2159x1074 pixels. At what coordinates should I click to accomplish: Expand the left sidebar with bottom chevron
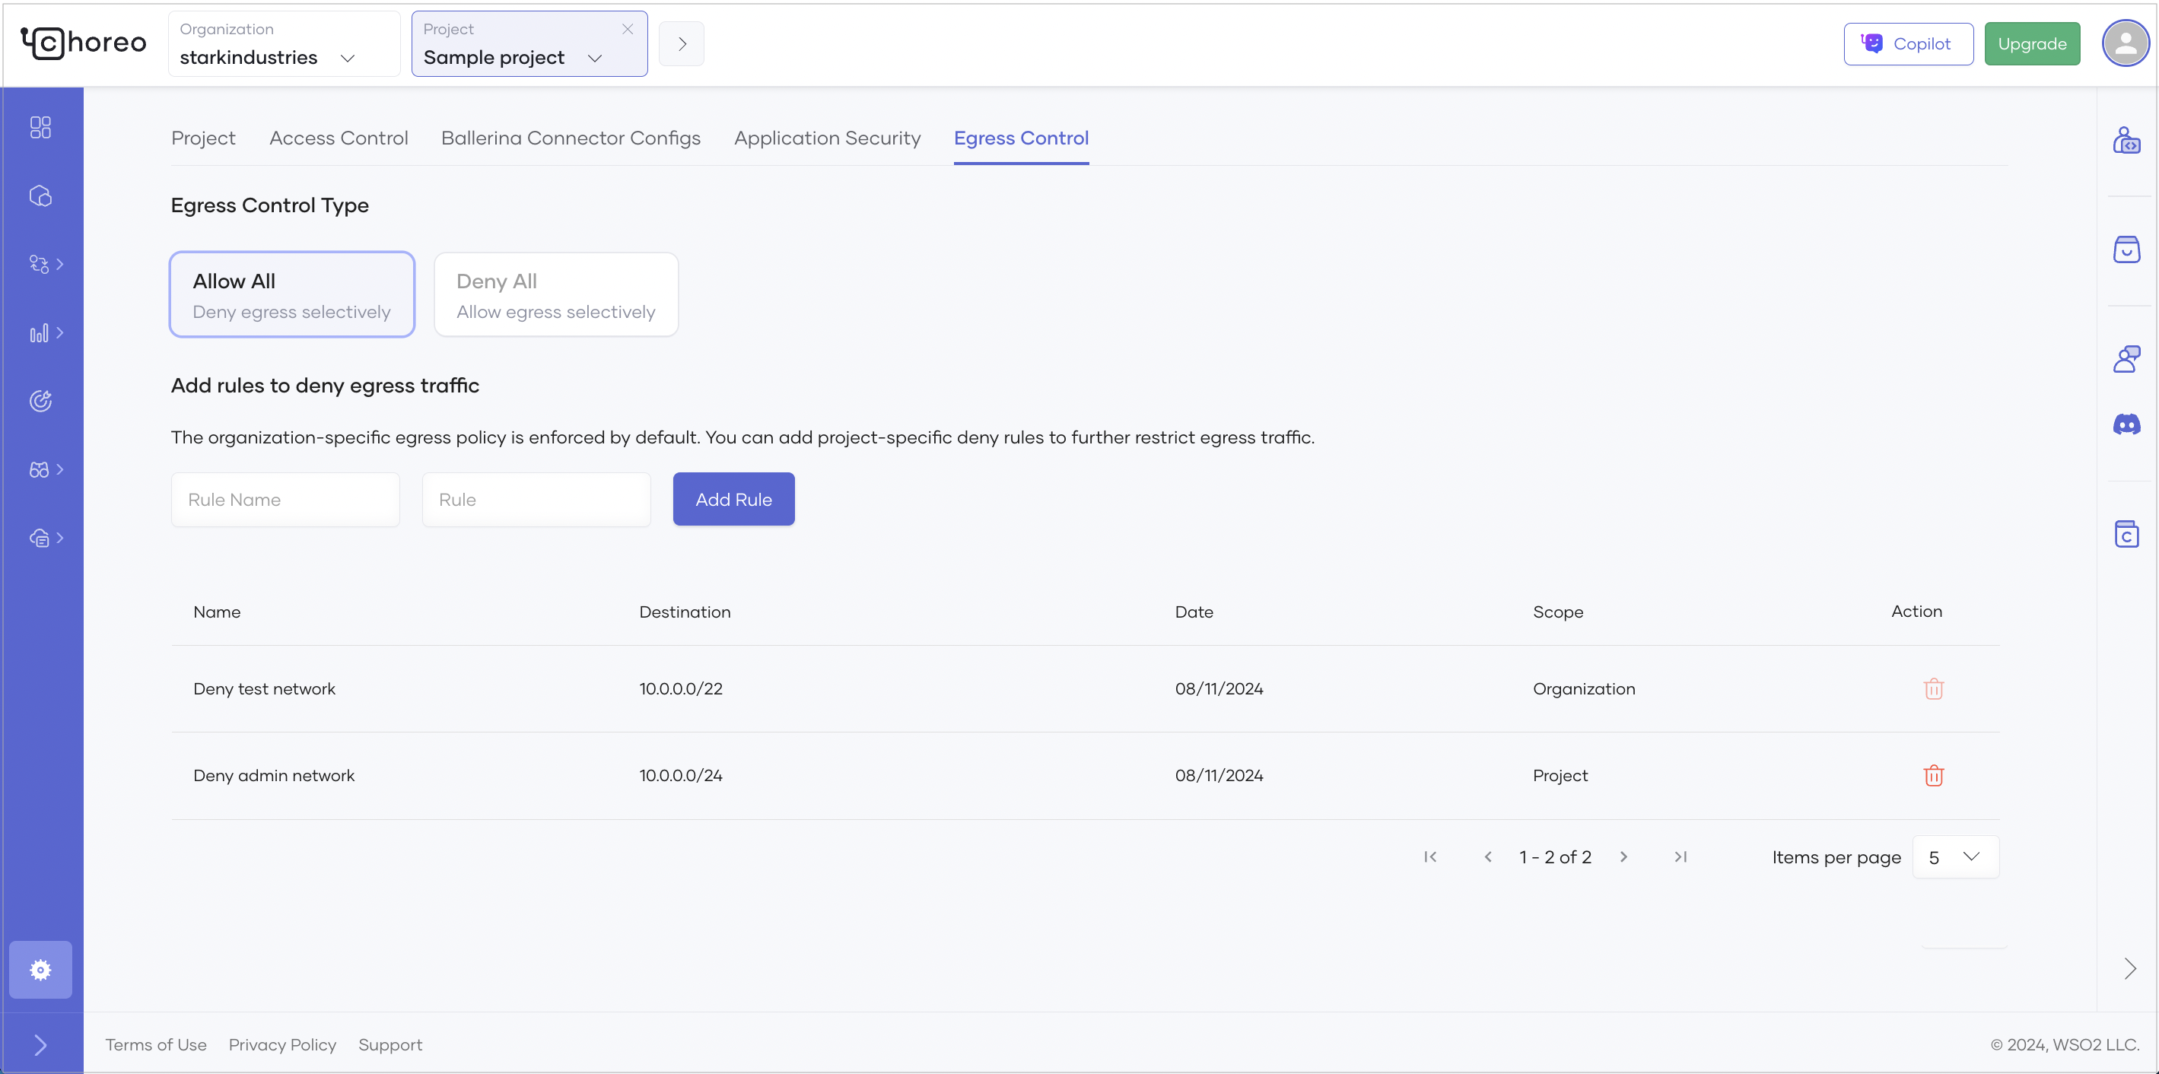click(x=40, y=1044)
